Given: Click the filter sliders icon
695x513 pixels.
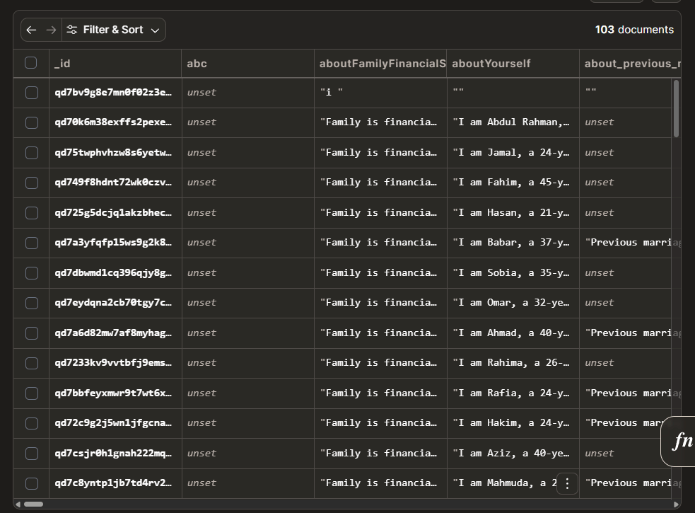Looking at the screenshot, I should click(x=71, y=30).
